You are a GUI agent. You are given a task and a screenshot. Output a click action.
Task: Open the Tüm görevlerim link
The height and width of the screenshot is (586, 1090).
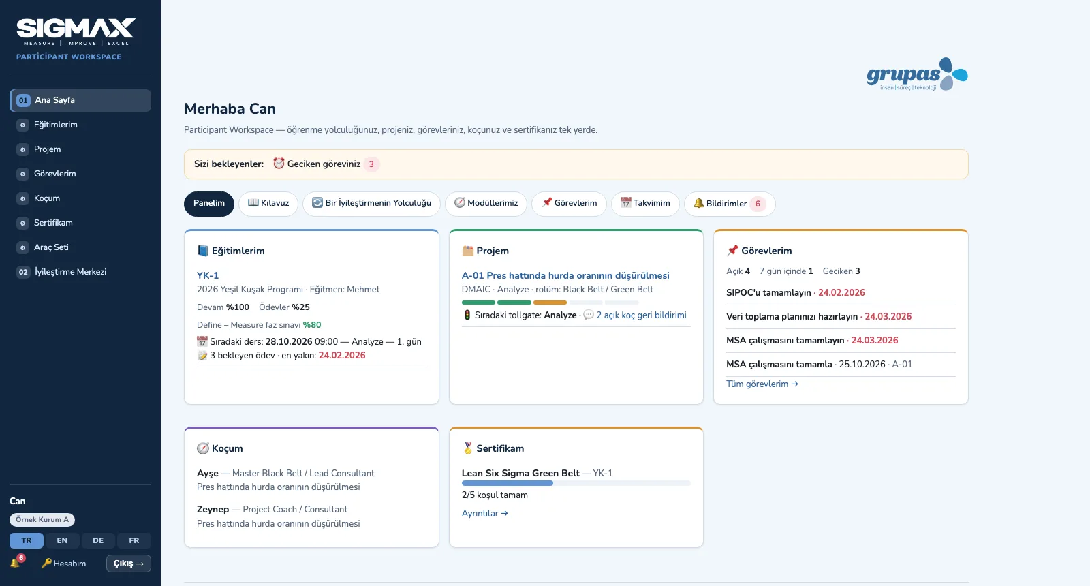tap(762, 384)
